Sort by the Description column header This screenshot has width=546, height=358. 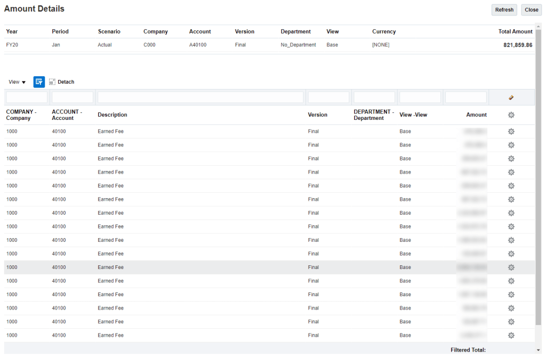pos(113,115)
